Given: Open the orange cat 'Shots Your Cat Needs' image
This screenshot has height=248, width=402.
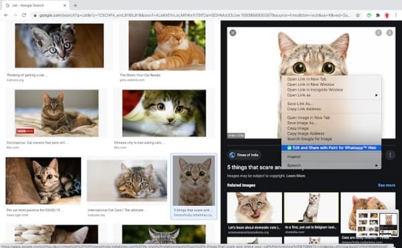Looking at the screenshot, I should pos(167,46).
